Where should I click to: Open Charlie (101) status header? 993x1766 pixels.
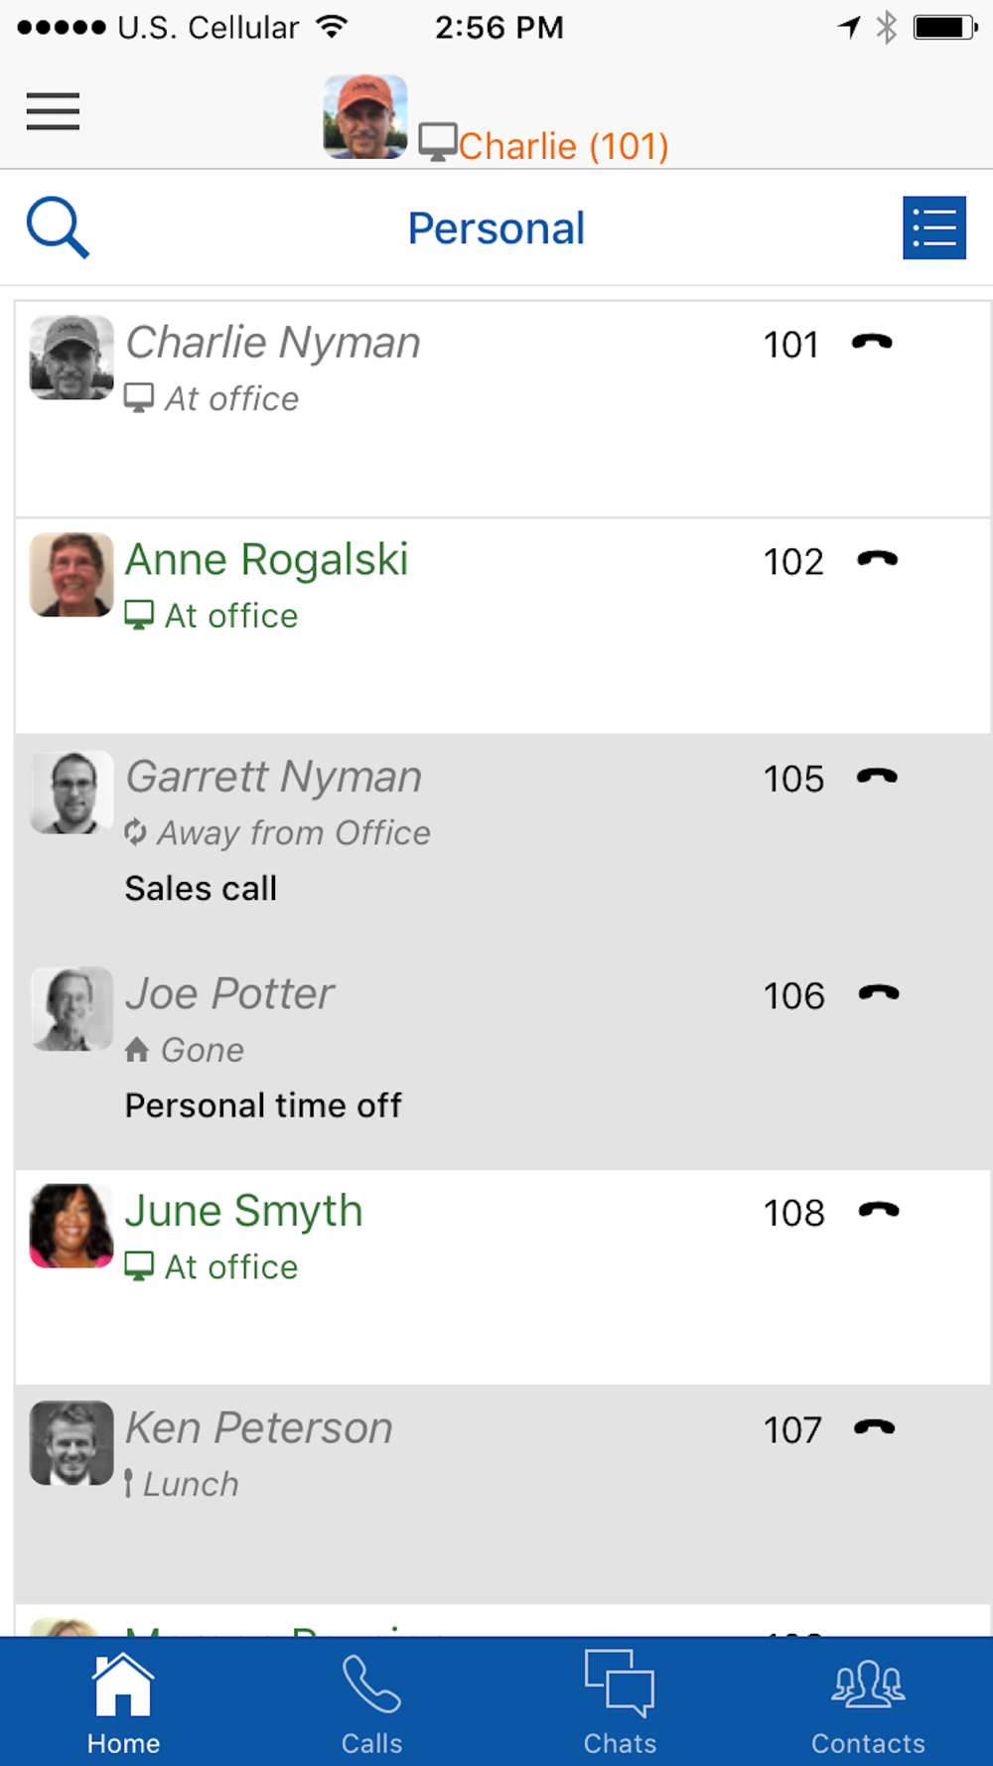click(543, 145)
